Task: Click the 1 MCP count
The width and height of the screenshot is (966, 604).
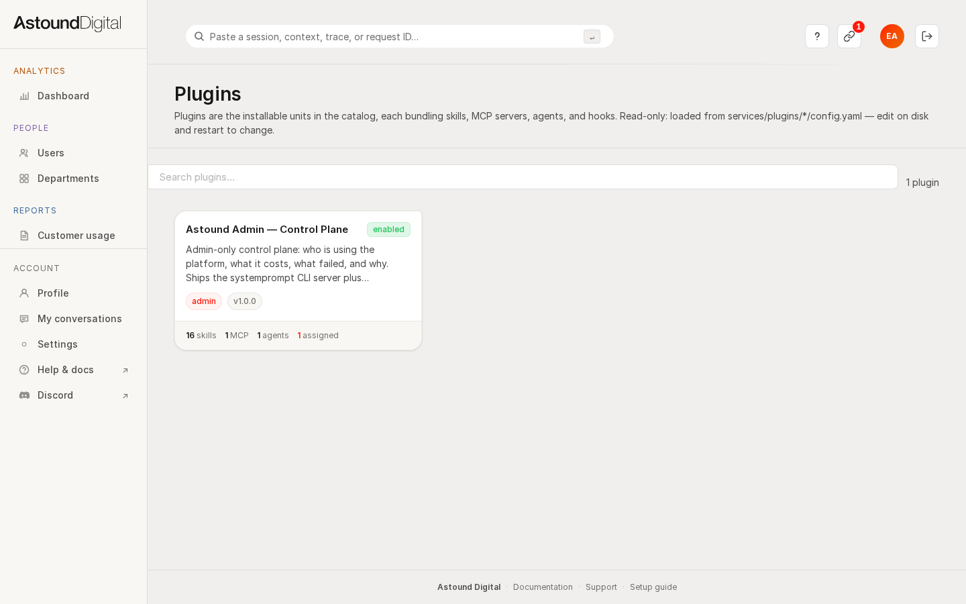Action: [237, 336]
